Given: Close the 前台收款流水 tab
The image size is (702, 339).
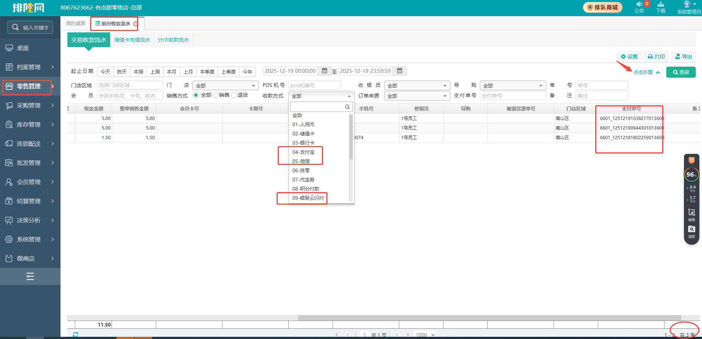Looking at the screenshot, I should coord(135,24).
